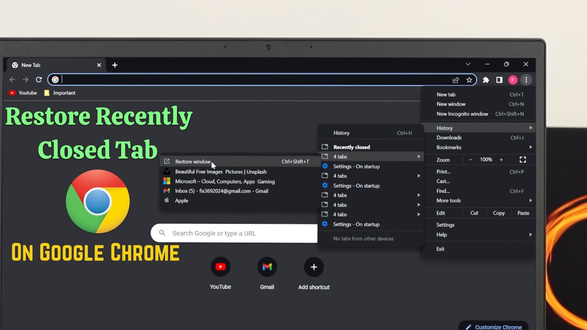Open Beautiful Free Images Unsplash entry

239,172
